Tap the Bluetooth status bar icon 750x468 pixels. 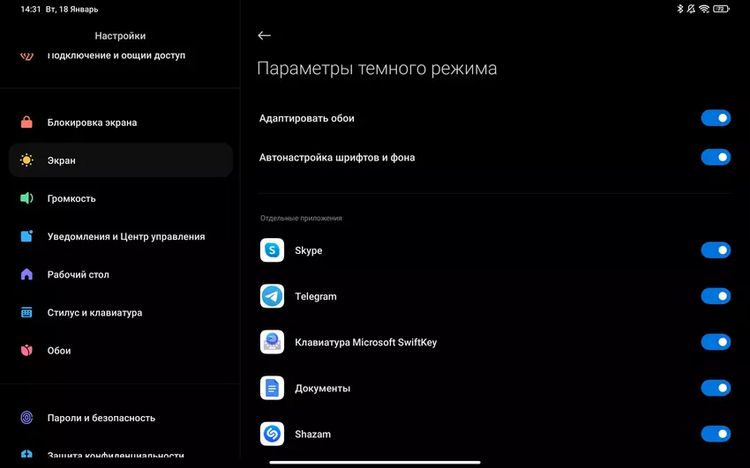(679, 9)
